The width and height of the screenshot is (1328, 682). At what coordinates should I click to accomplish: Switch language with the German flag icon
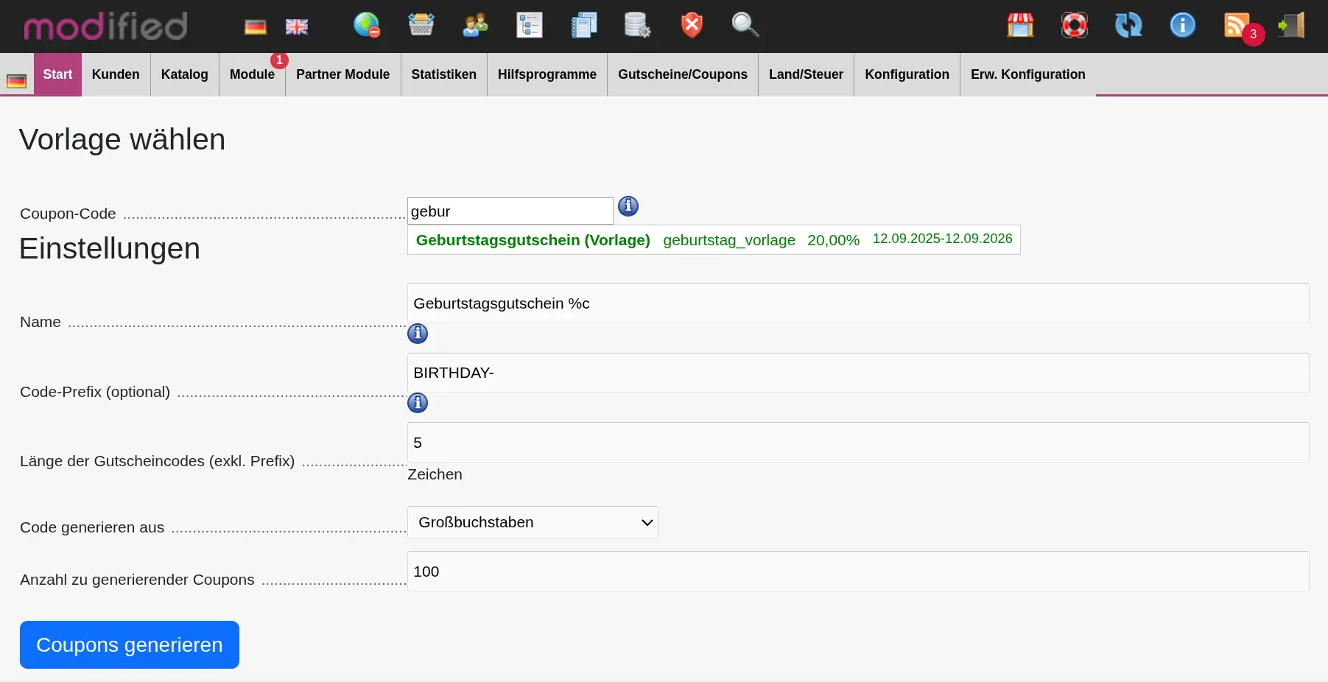(x=255, y=27)
